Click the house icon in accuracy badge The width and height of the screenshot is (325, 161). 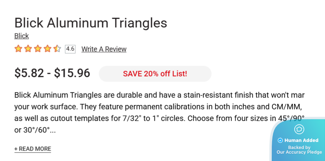[299, 130]
